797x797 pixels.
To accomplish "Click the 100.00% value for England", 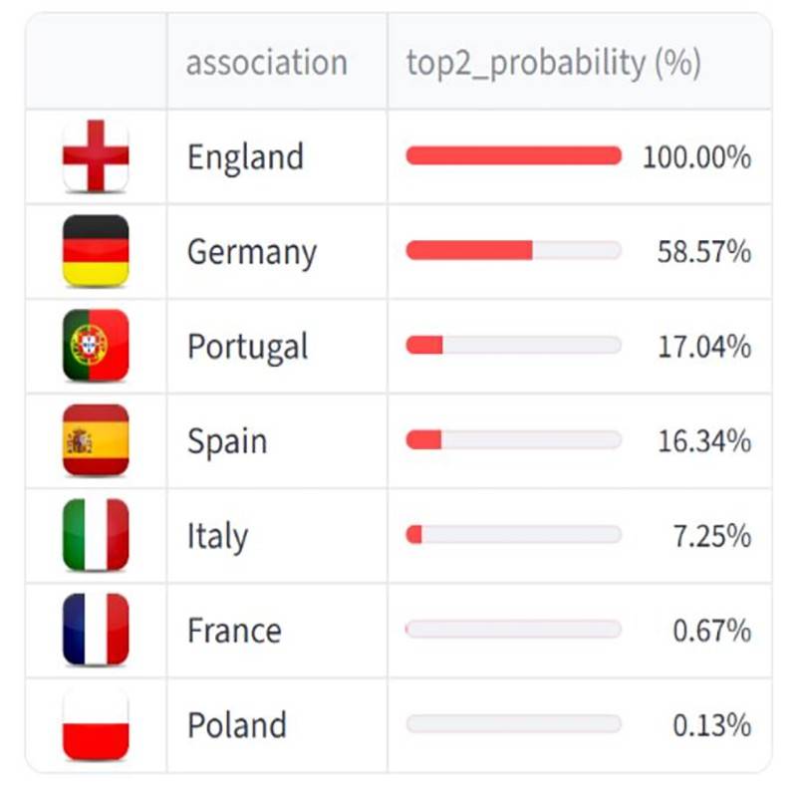I will [x=696, y=157].
